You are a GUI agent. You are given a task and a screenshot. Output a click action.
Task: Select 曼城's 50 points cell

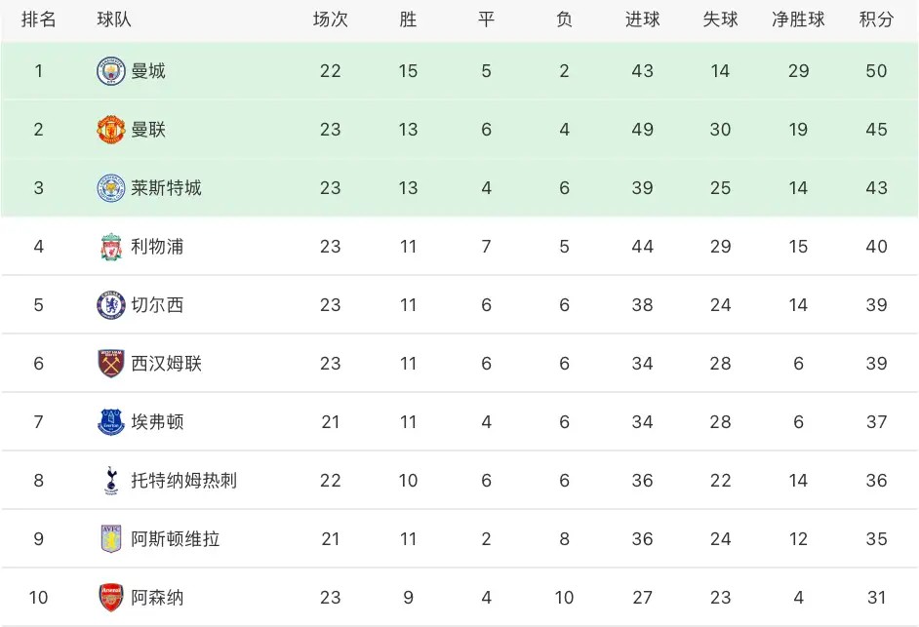(x=876, y=71)
